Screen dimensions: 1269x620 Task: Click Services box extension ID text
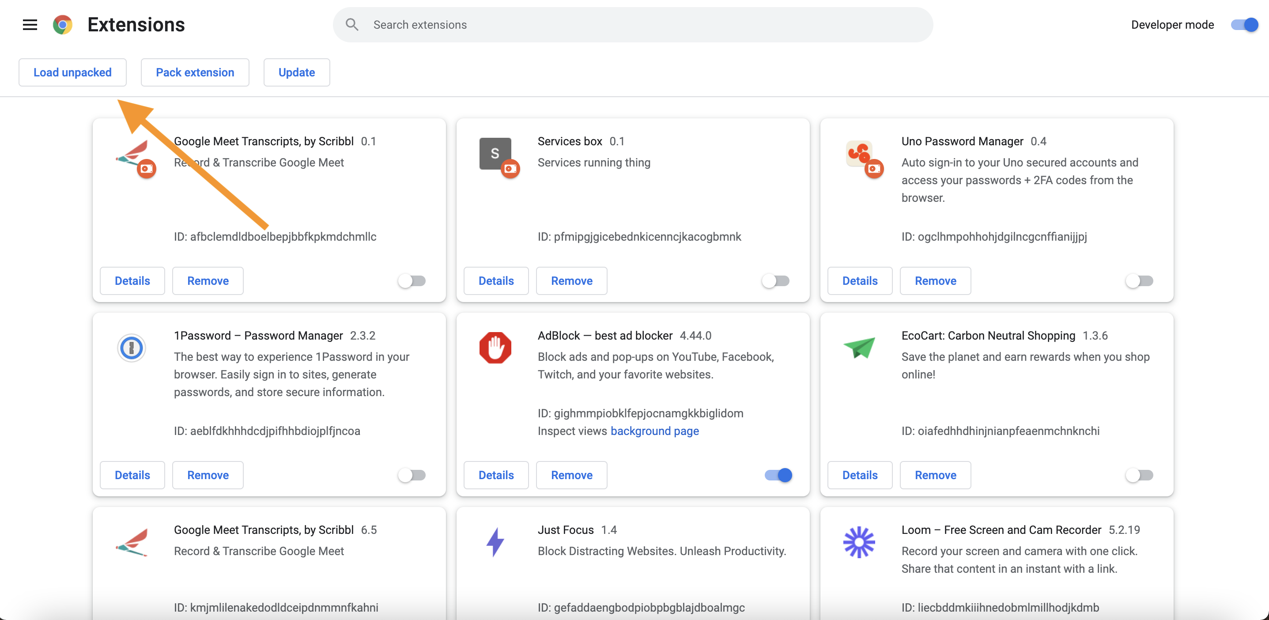pos(639,237)
